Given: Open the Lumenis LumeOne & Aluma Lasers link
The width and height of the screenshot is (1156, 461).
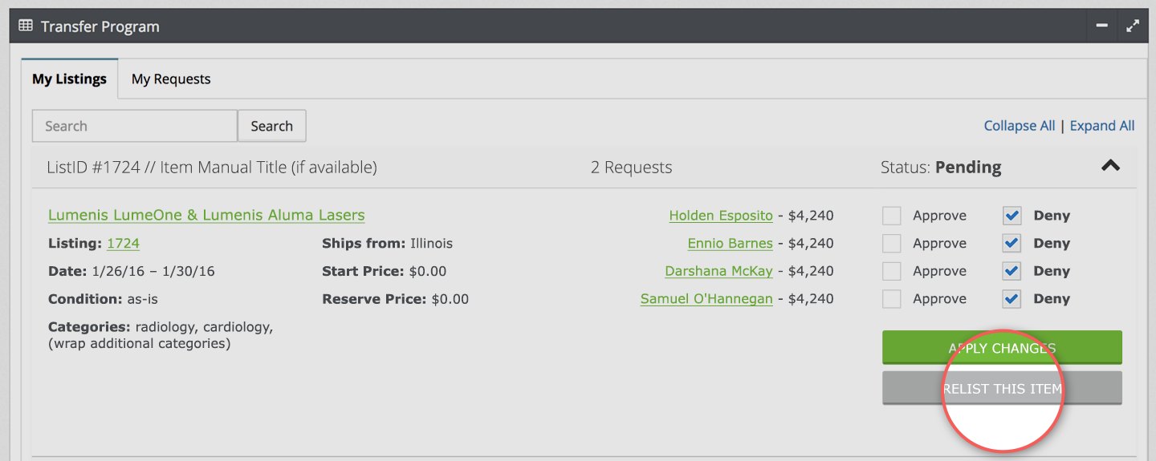Looking at the screenshot, I should click(206, 215).
